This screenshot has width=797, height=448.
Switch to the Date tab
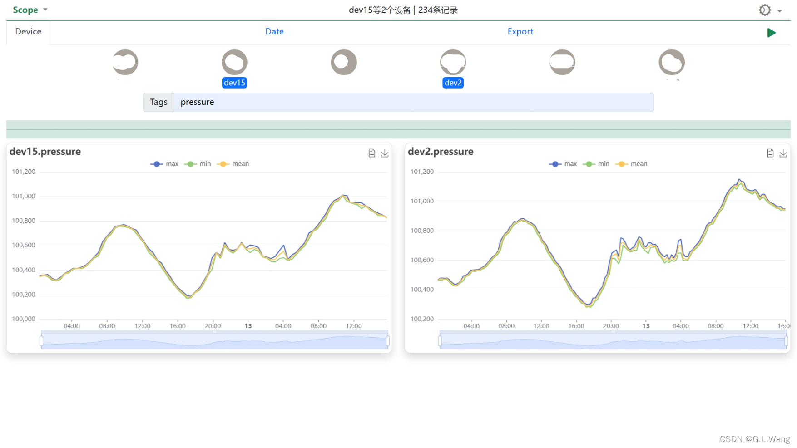(274, 32)
